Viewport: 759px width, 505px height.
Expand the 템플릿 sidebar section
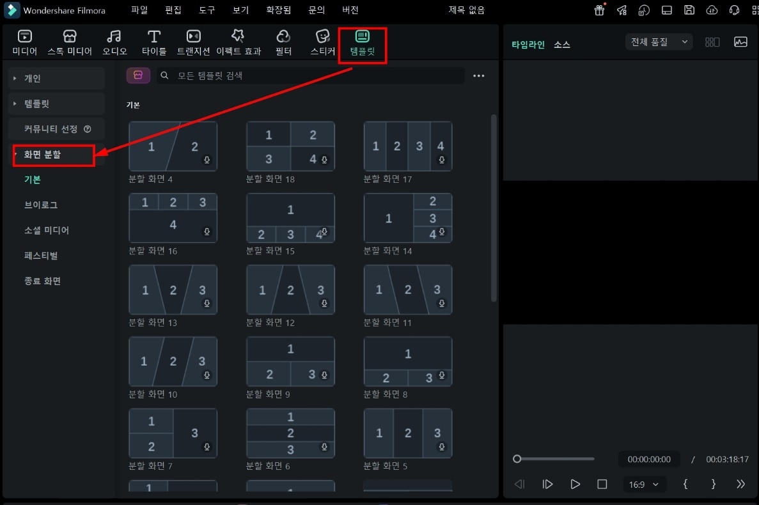click(57, 104)
